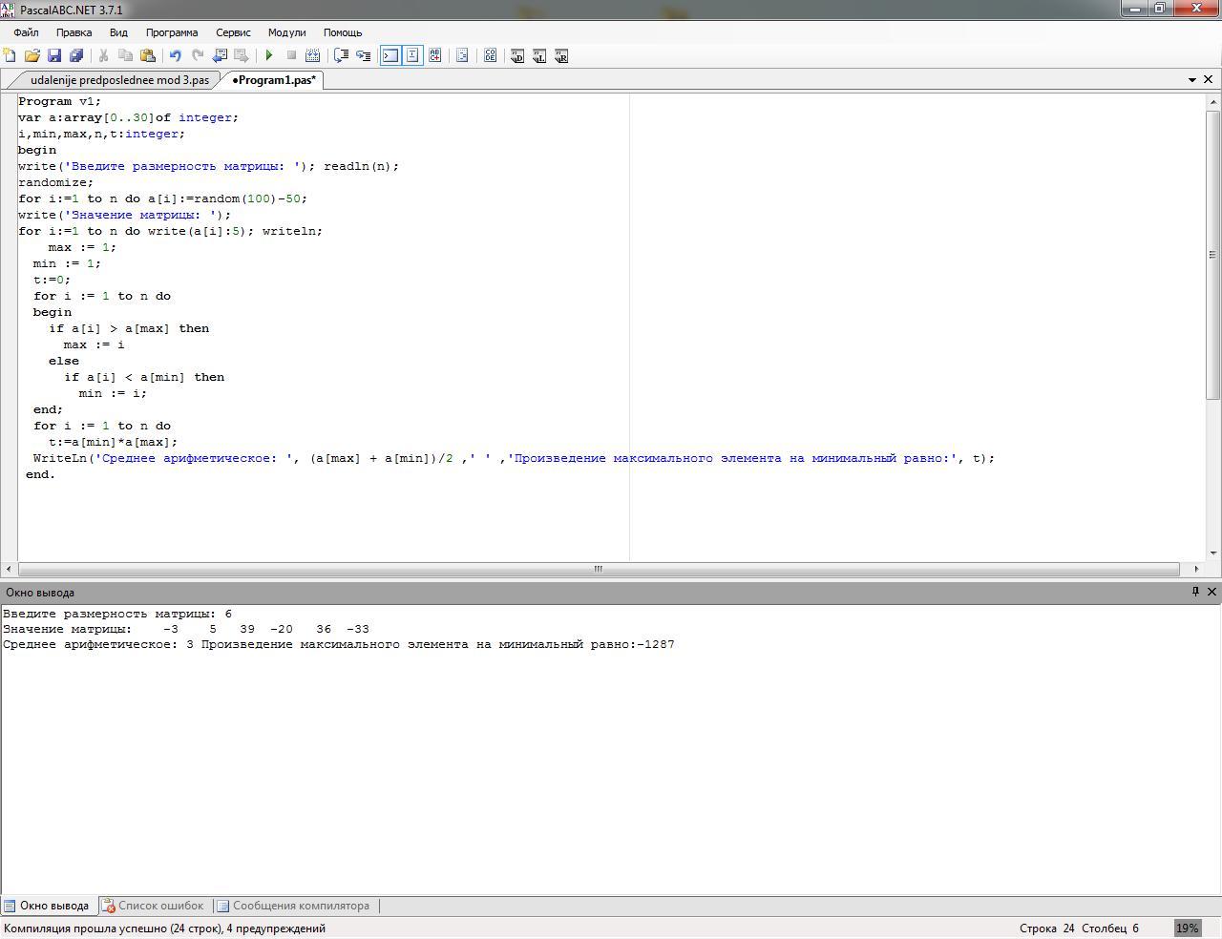Viewport: 1222px width, 939px height.
Task: Pin the output window panel
Action: (x=1194, y=592)
